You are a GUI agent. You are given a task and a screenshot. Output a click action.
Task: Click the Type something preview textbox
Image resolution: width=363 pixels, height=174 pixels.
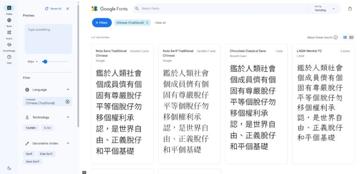tap(48, 39)
